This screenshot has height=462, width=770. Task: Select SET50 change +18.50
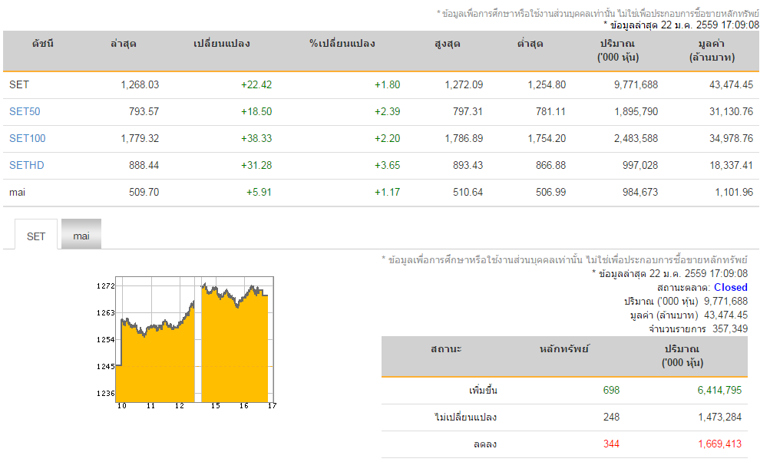coord(256,111)
